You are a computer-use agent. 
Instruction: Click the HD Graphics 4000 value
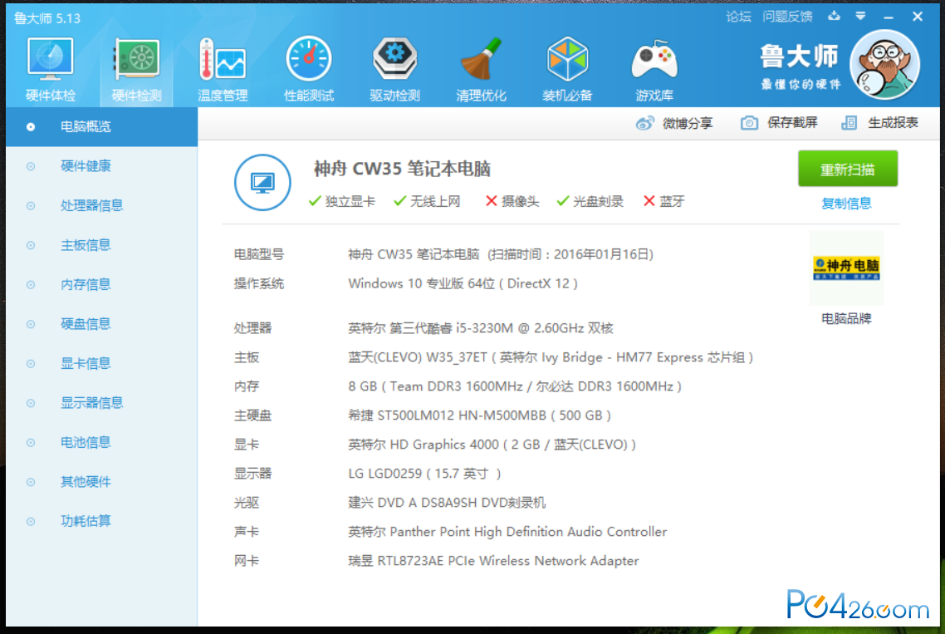pos(492,445)
